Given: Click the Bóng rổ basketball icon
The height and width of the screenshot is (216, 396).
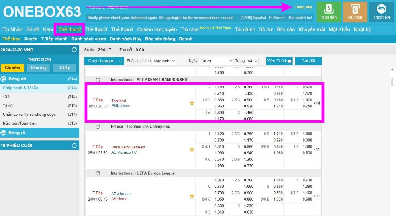Looking at the screenshot, I should [4, 133].
